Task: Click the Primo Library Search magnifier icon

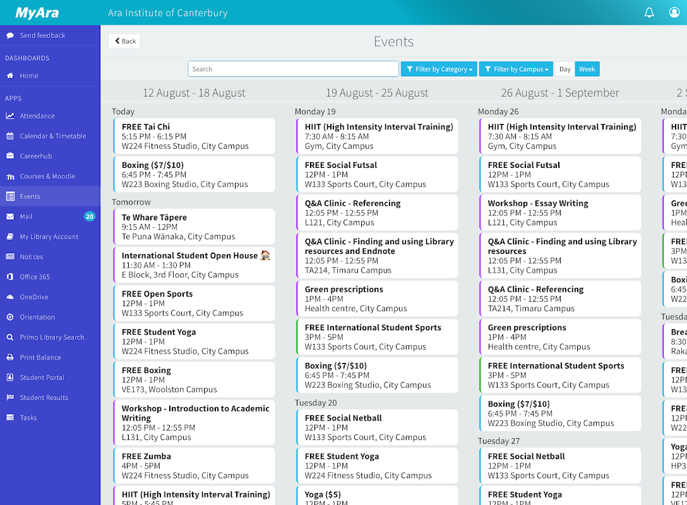Action: (9, 338)
